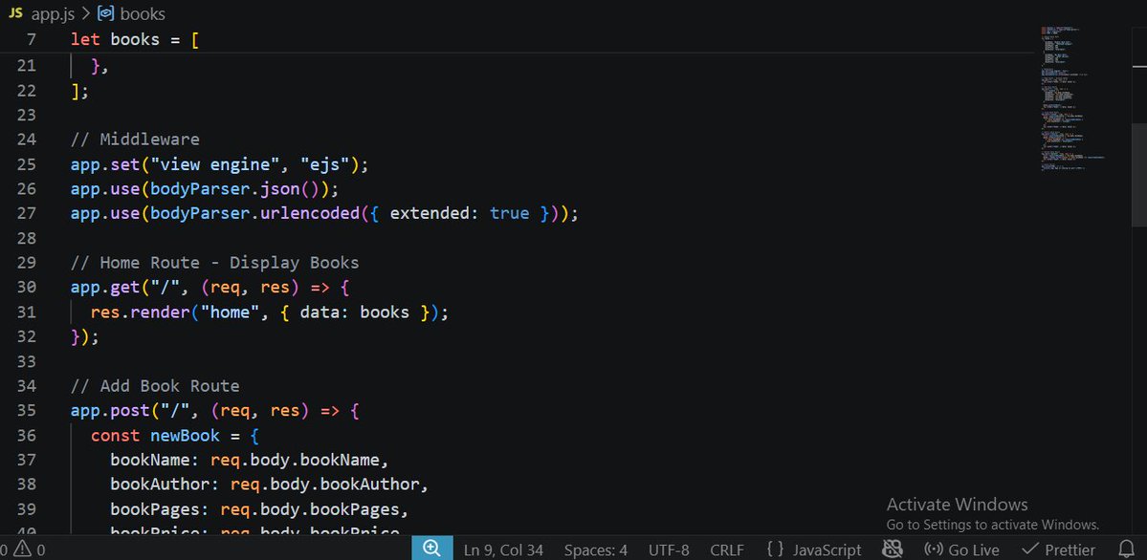Start the Go Live server

[961, 549]
